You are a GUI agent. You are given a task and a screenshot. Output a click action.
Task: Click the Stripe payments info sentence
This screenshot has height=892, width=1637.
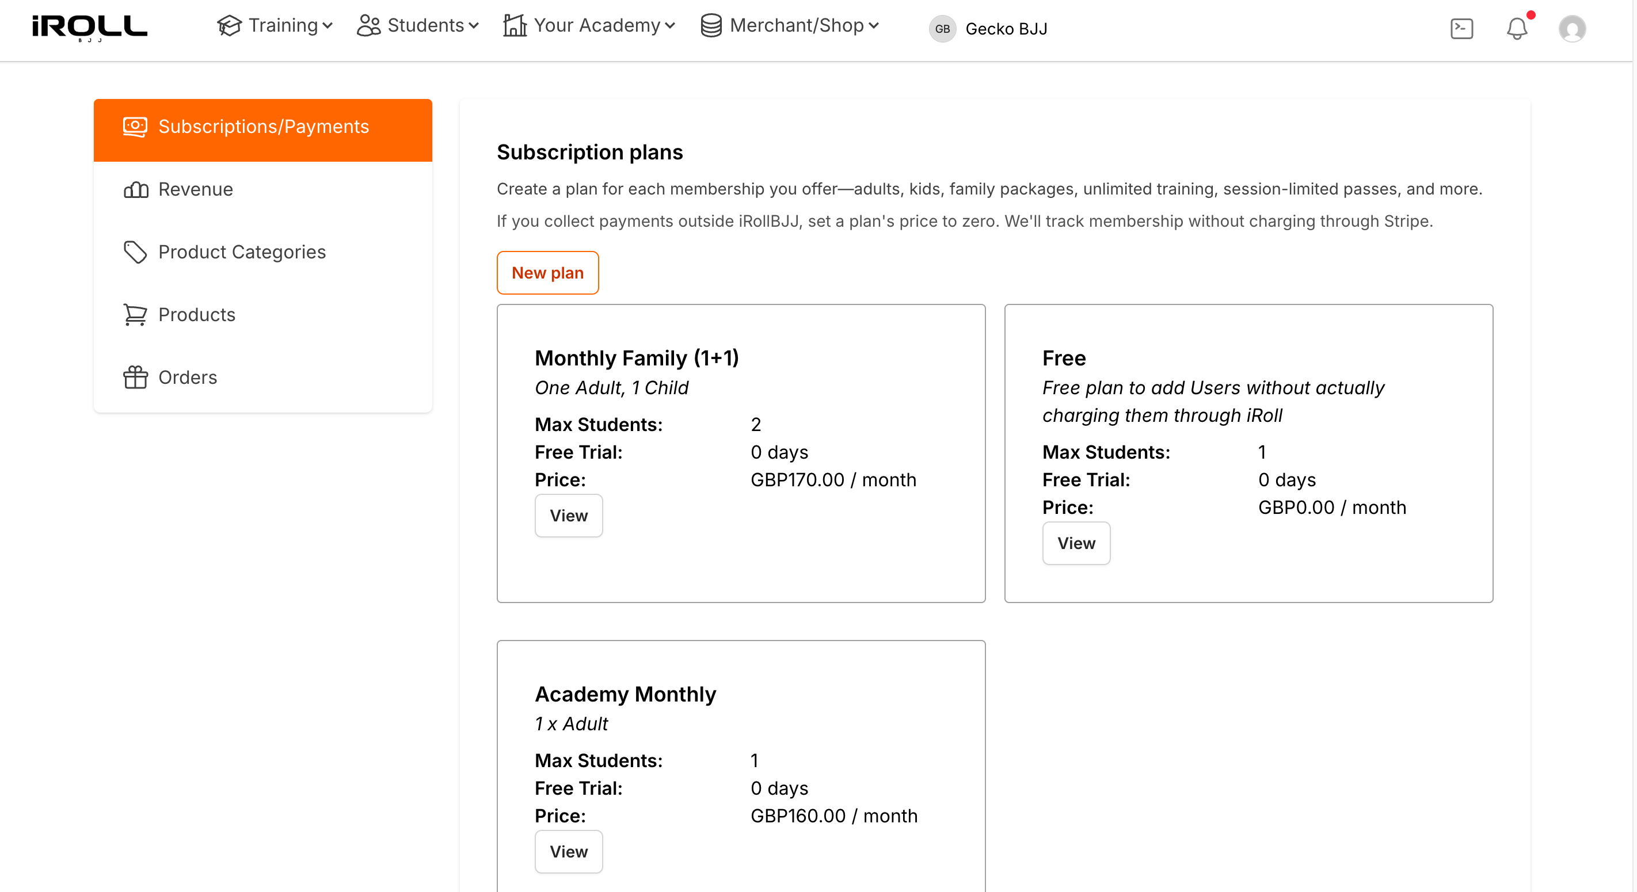click(965, 221)
